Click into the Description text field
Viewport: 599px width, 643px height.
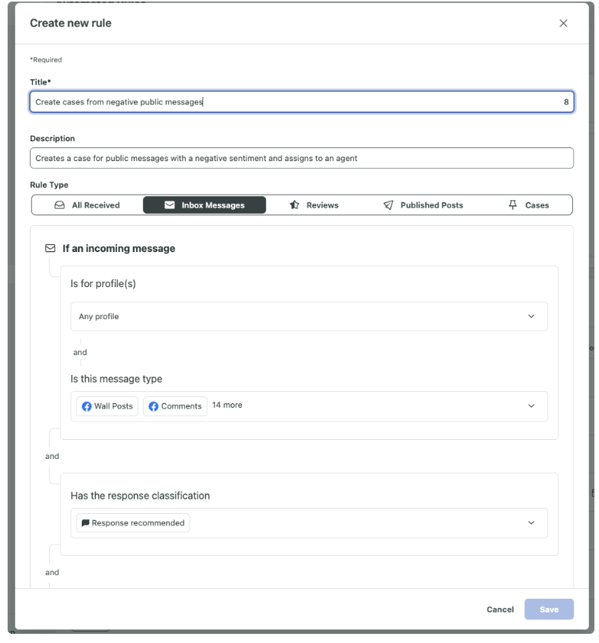pyautogui.click(x=302, y=158)
